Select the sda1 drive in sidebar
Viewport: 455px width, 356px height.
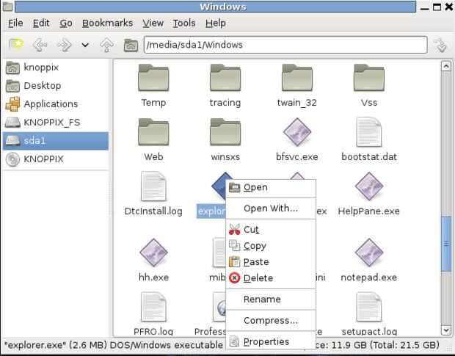pos(56,141)
